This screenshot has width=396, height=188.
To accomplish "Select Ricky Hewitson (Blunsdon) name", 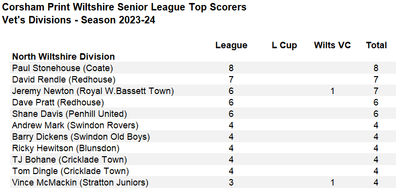I will point(65,149).
